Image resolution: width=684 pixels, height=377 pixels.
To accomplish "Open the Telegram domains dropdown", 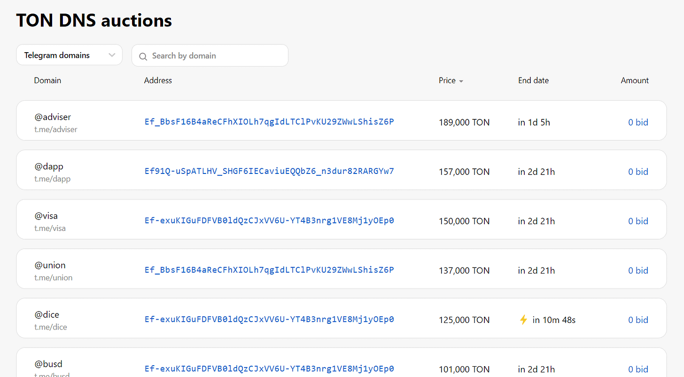I will pos(69,55).
